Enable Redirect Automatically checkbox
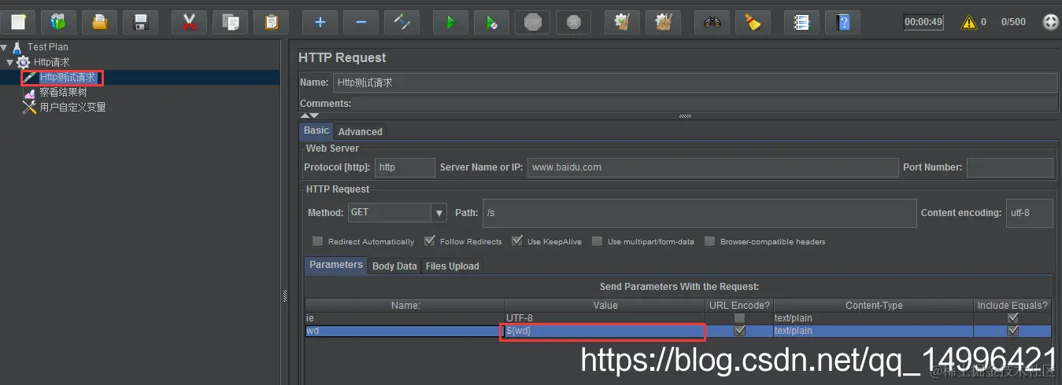 point(318,241)
